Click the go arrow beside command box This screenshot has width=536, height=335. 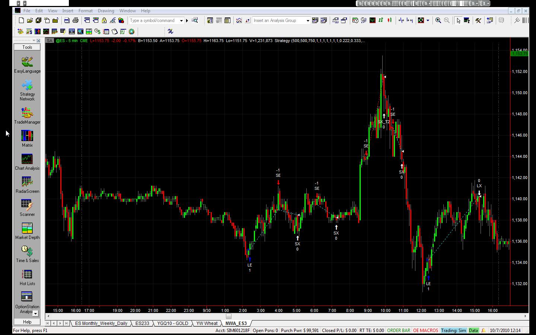[x=187, y=20]
